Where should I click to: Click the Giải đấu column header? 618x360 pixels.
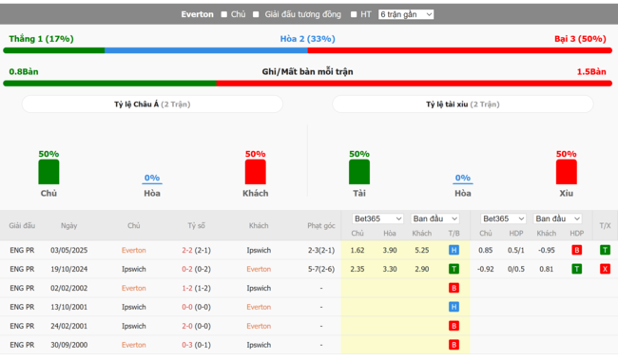coord(22,226)
